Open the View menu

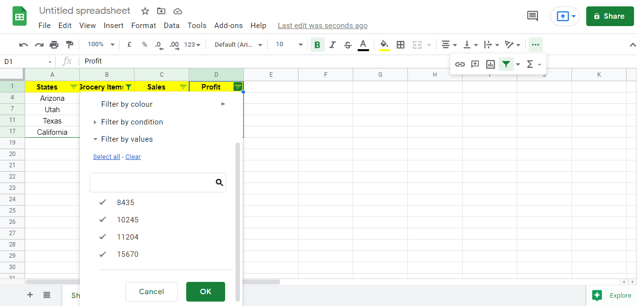point(88,26)
